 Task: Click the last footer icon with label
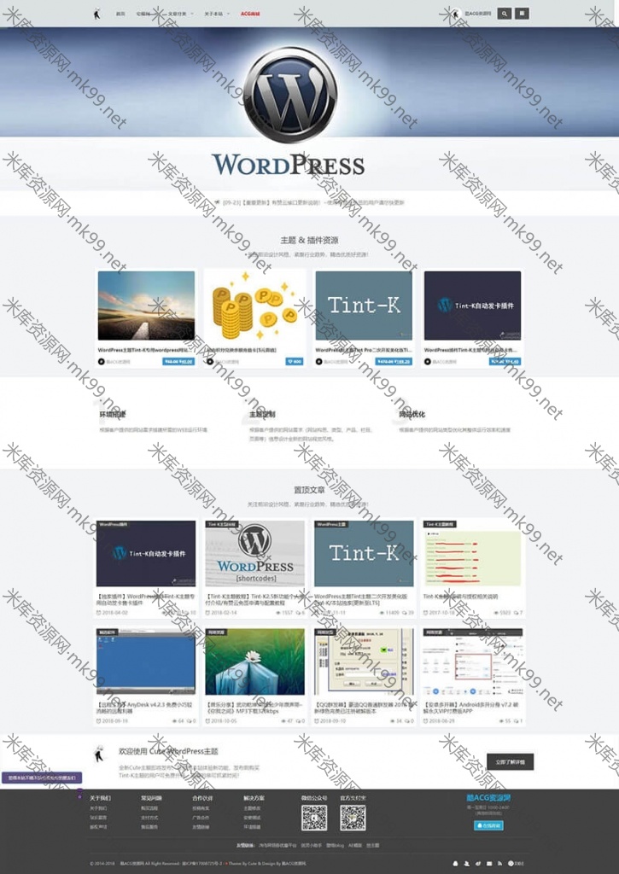516,864
